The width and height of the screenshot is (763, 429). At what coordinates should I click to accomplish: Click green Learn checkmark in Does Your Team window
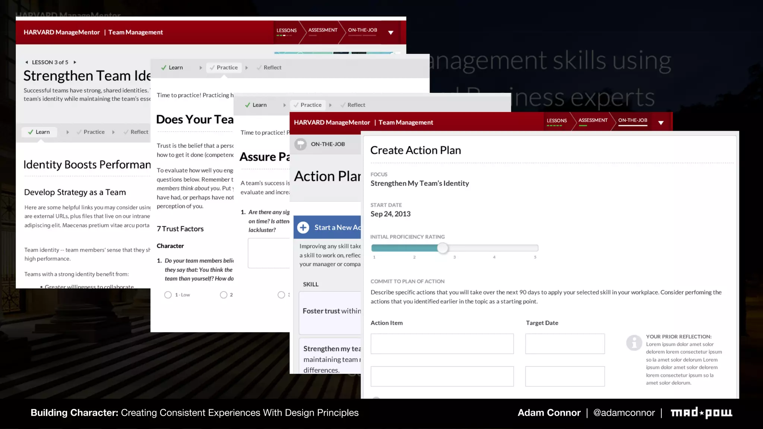click(x=164, y=67)
